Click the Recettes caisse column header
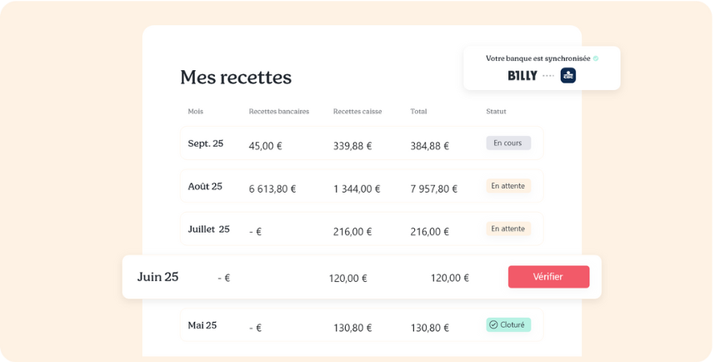The height and width of the screenshot is (362, 715). click(x=357, y=111)
